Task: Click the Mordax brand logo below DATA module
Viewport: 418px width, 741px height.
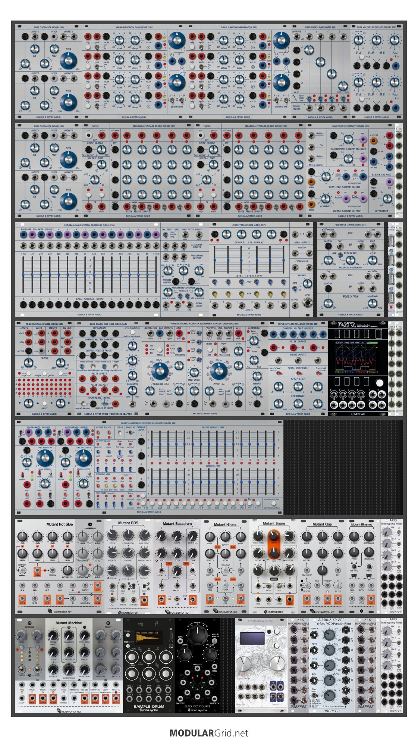Action: click(x=358, y=414)
